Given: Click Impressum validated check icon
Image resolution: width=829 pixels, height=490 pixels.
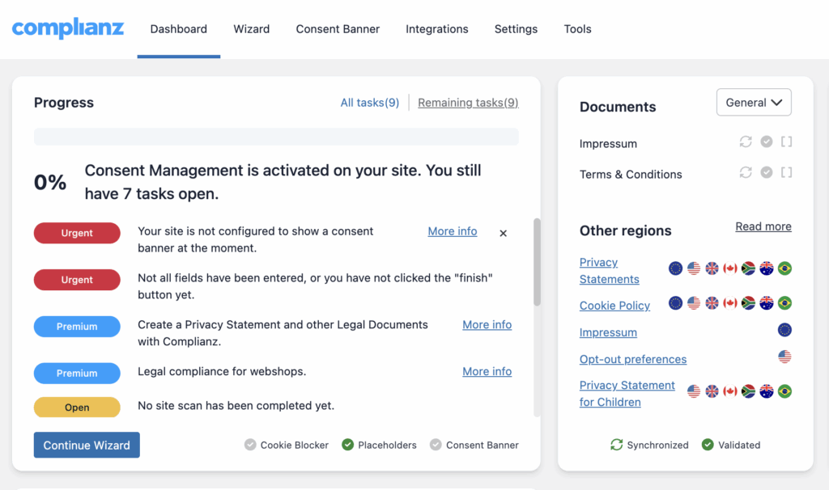Looking at the screenshot, I should click(x=767, y=142).
